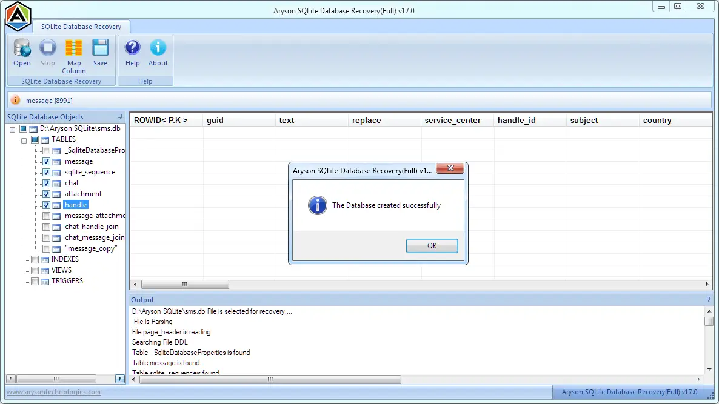The width and height of the screenshot is (719, 404).
Task: Click the table icon beside message
Action: point(56,162)
